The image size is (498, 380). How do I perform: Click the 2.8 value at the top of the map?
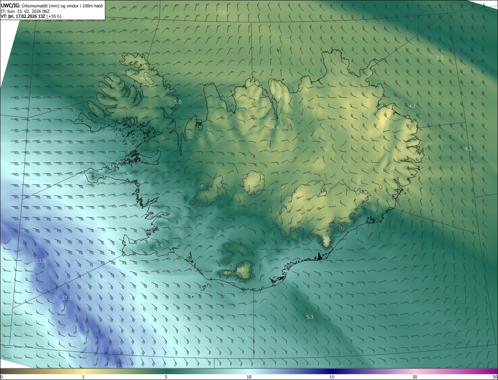[222, 13]
